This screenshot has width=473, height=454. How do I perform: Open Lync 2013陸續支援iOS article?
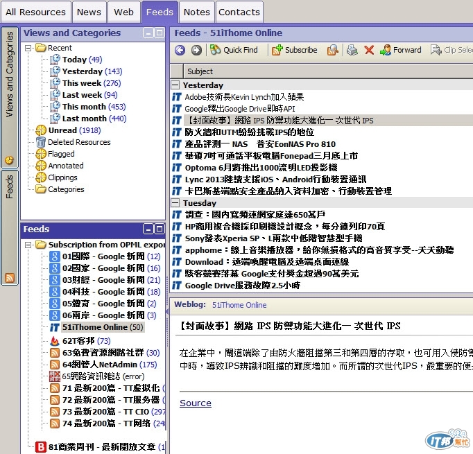(275, 180)
